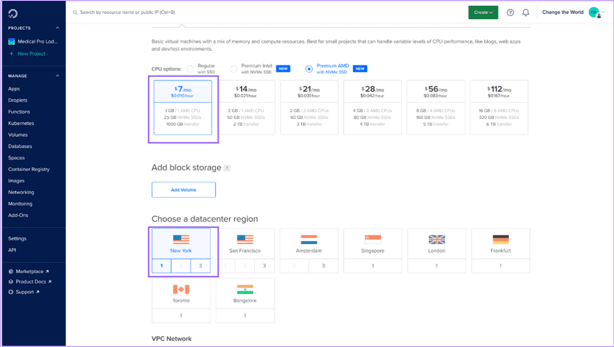Click the search magnifier icon
The width and height of the screenshot is (614, 347).
pyautogui.click(x=75, y=12)
